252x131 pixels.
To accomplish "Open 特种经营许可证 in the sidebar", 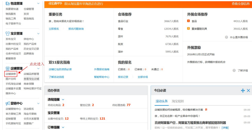I will click(33, 88).
